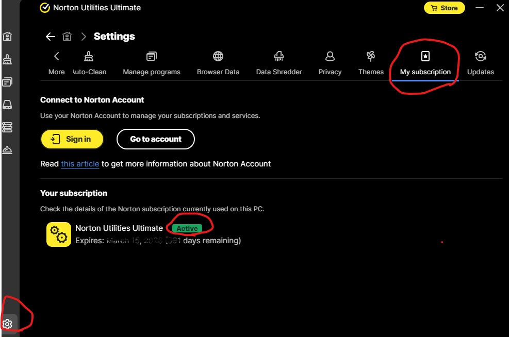Open the programs window icon in sidebar
The width and height of the screenshot is (509, 337).
tap(7, 82)
